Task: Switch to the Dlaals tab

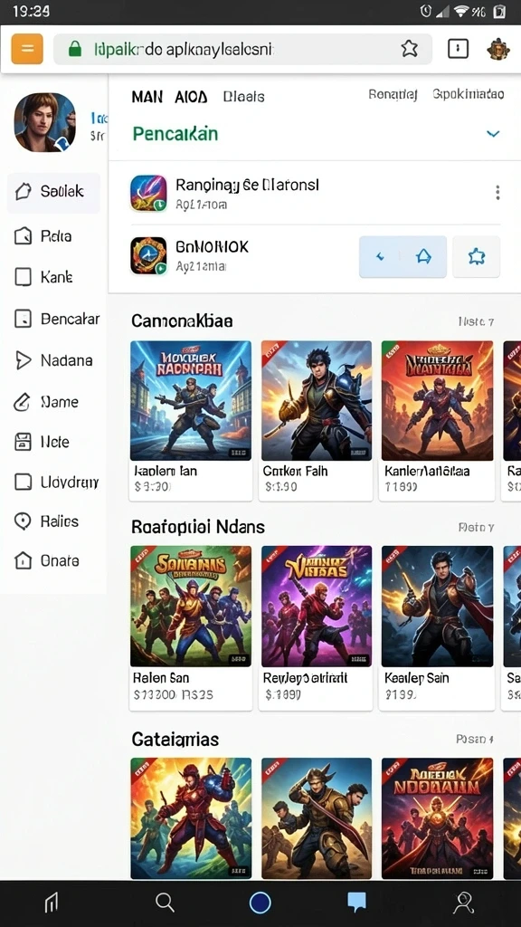Action: (x=243, y=97)
